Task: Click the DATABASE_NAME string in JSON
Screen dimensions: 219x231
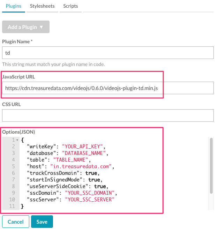Action: [x=84, y=153]
